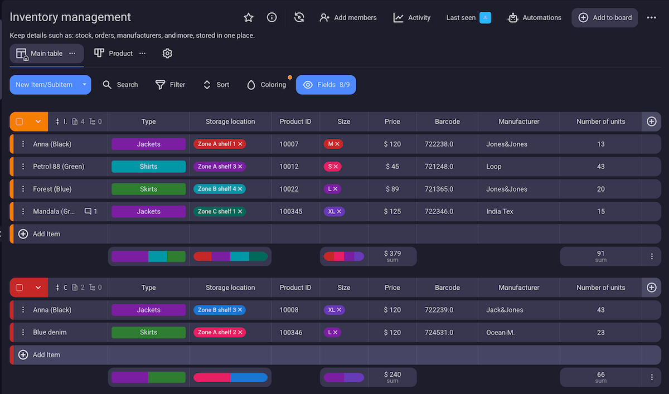Open the Activity view
Screen dimensions: 669x394
click(411, 17)
